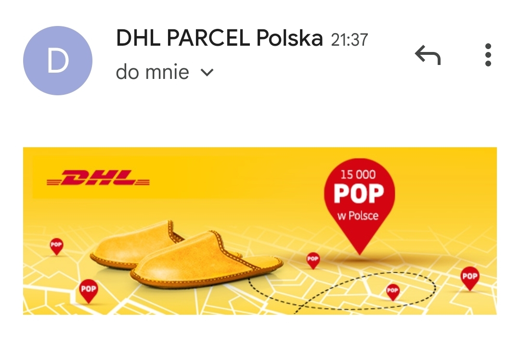Image resolution: width=520 pixels, height=346 pixels.
Task: Open the three-dot more options menu
Action: pyautogui.click(x=488, y=55)
